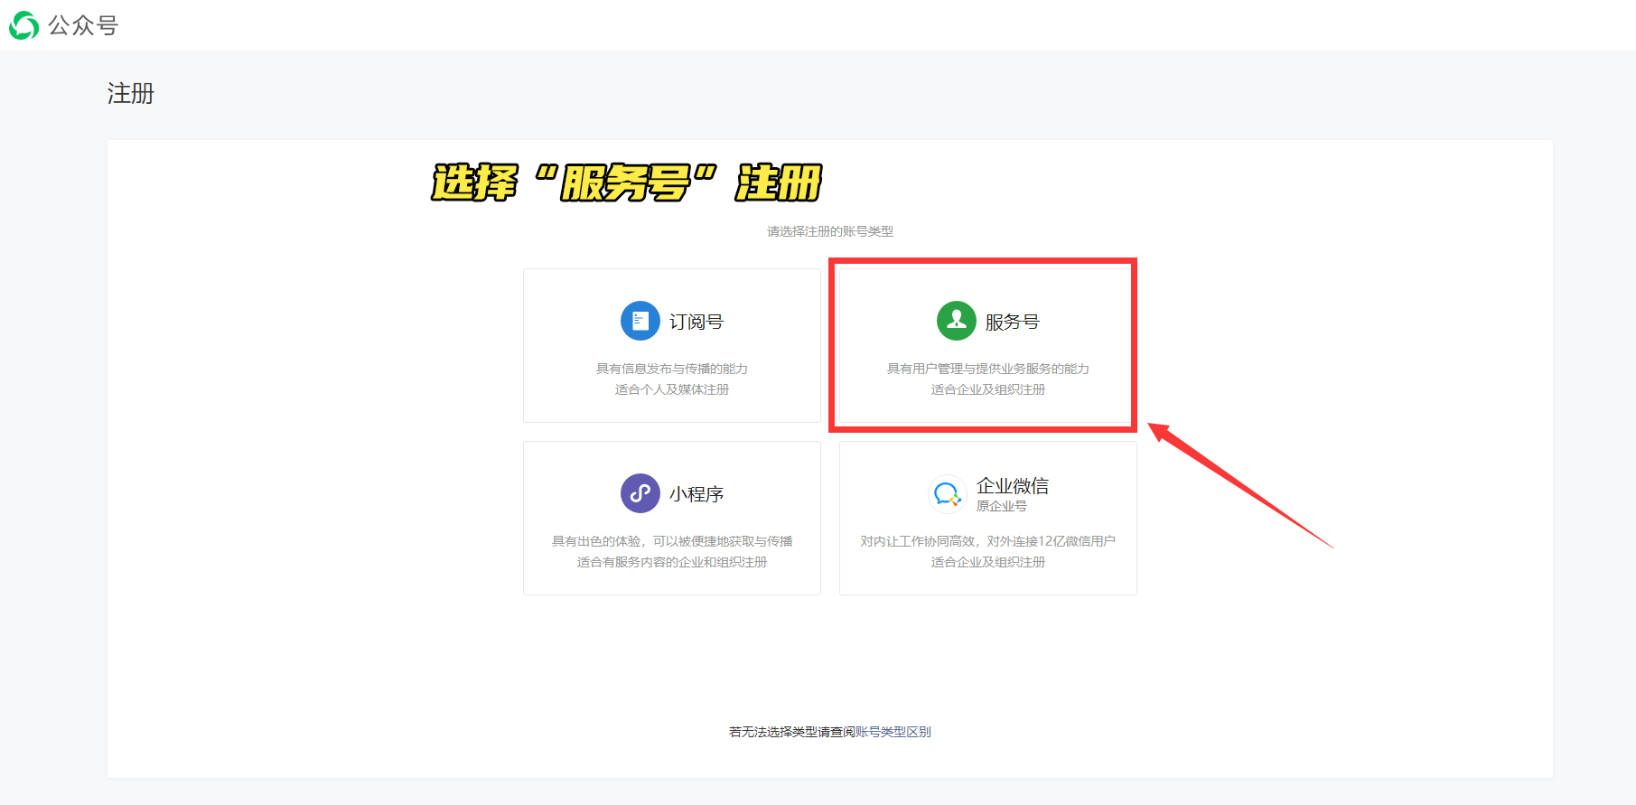This screenshot has width=1636, height=805.
Task: Click text 具有信息发布与传播的能力
Action: click(x=672, y=369)
